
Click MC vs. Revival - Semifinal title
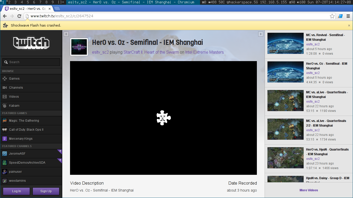click(x=325, y=37)
